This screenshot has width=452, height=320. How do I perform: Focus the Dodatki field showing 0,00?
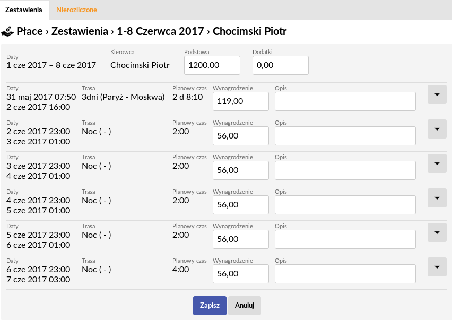point(281,65)
